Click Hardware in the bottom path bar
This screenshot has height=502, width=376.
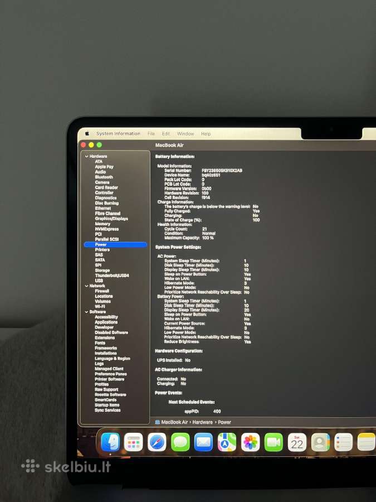click(x=202, y=422)
